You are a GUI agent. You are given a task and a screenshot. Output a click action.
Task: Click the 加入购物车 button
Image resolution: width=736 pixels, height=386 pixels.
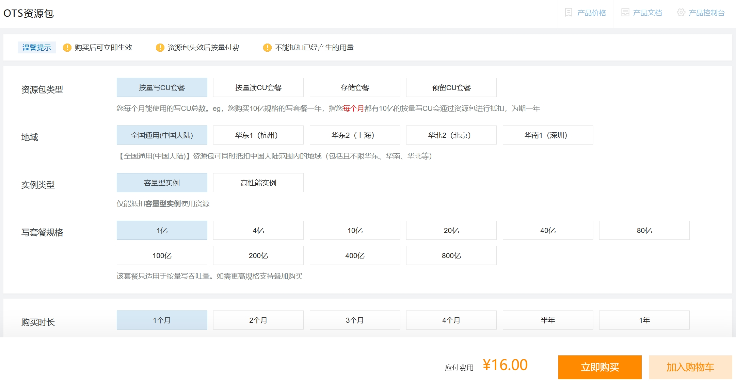pyautogui.click(x=690, y=367)
